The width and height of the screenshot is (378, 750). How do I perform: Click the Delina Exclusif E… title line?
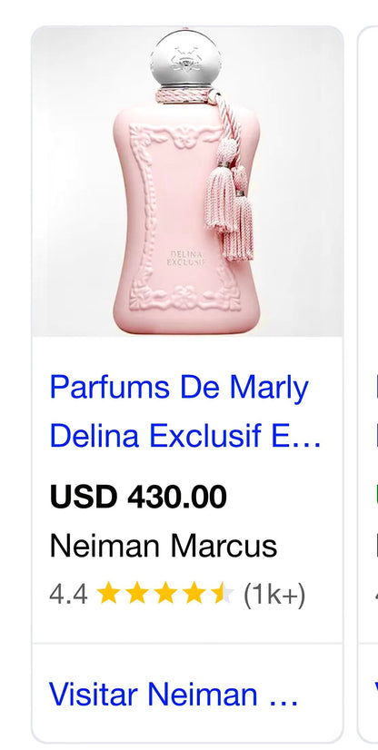tap(185, 436)
